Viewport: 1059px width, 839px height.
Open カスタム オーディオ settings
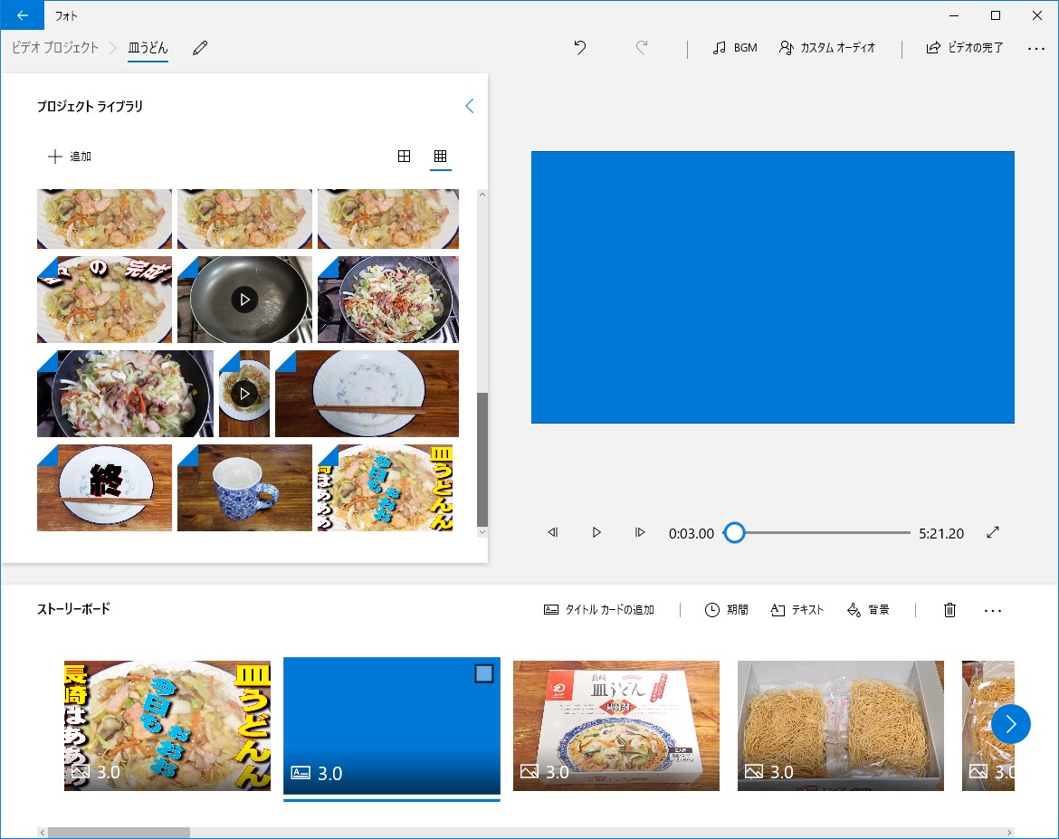point(826,48)
